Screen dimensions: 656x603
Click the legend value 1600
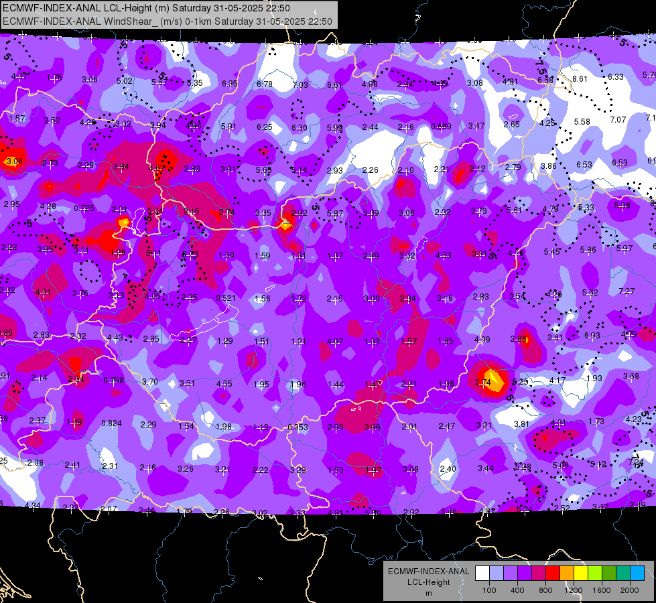pyautogui.click(x=601, y=590)
